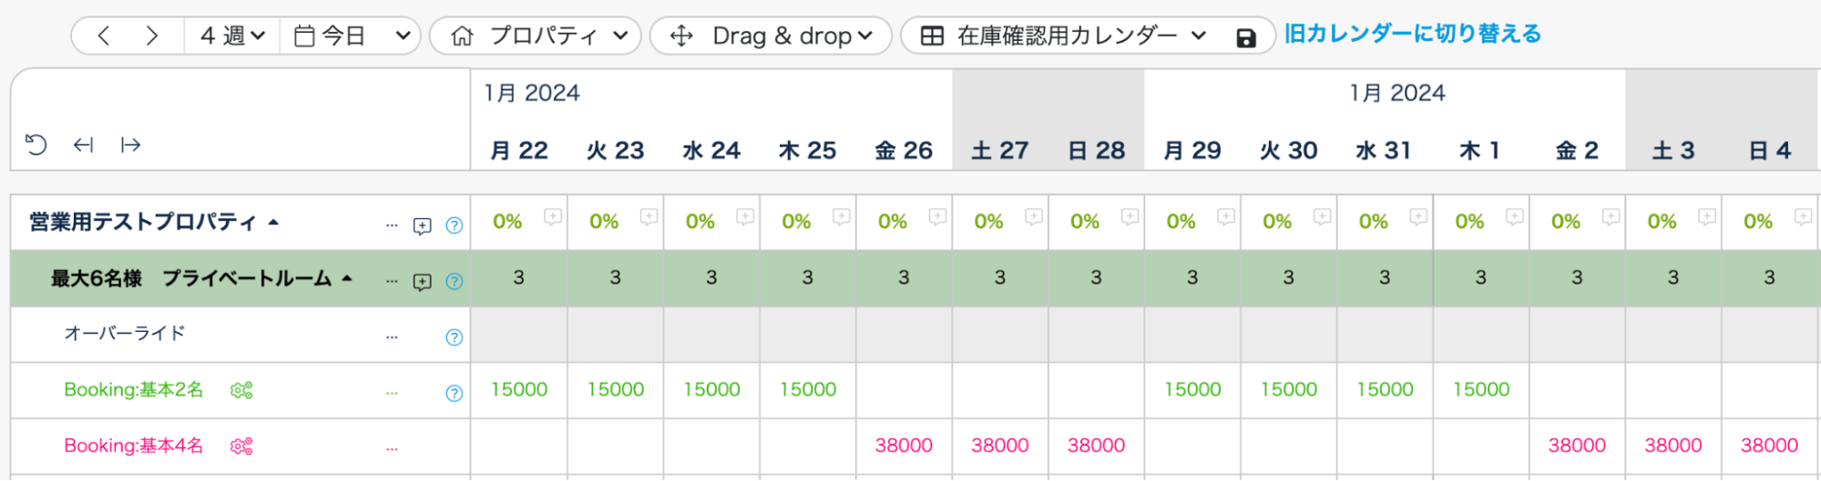Collapse the 営業用テストプロパティ property group
The height and width of the screenshot is (481, 1821).
point(273,223)
